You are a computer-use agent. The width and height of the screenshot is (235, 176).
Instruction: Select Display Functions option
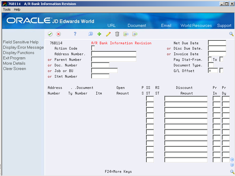click(x=19, y=53)
